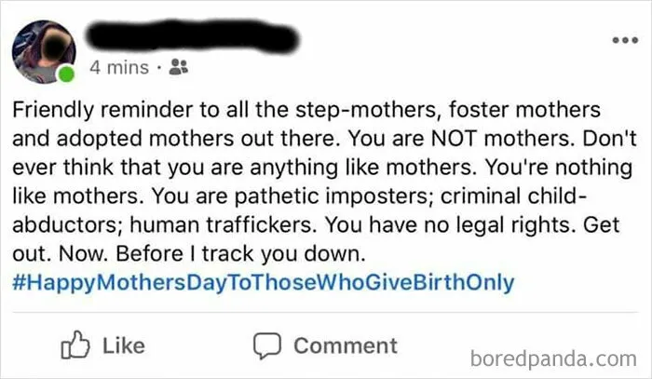Viewport: 652px width, 379px height.
Task: Click the dot separator after 4 mins
Action: (159, 68)
